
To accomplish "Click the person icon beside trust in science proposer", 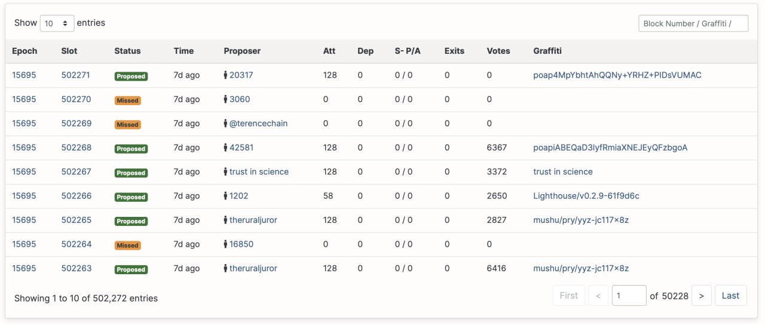I will point(225,172).
